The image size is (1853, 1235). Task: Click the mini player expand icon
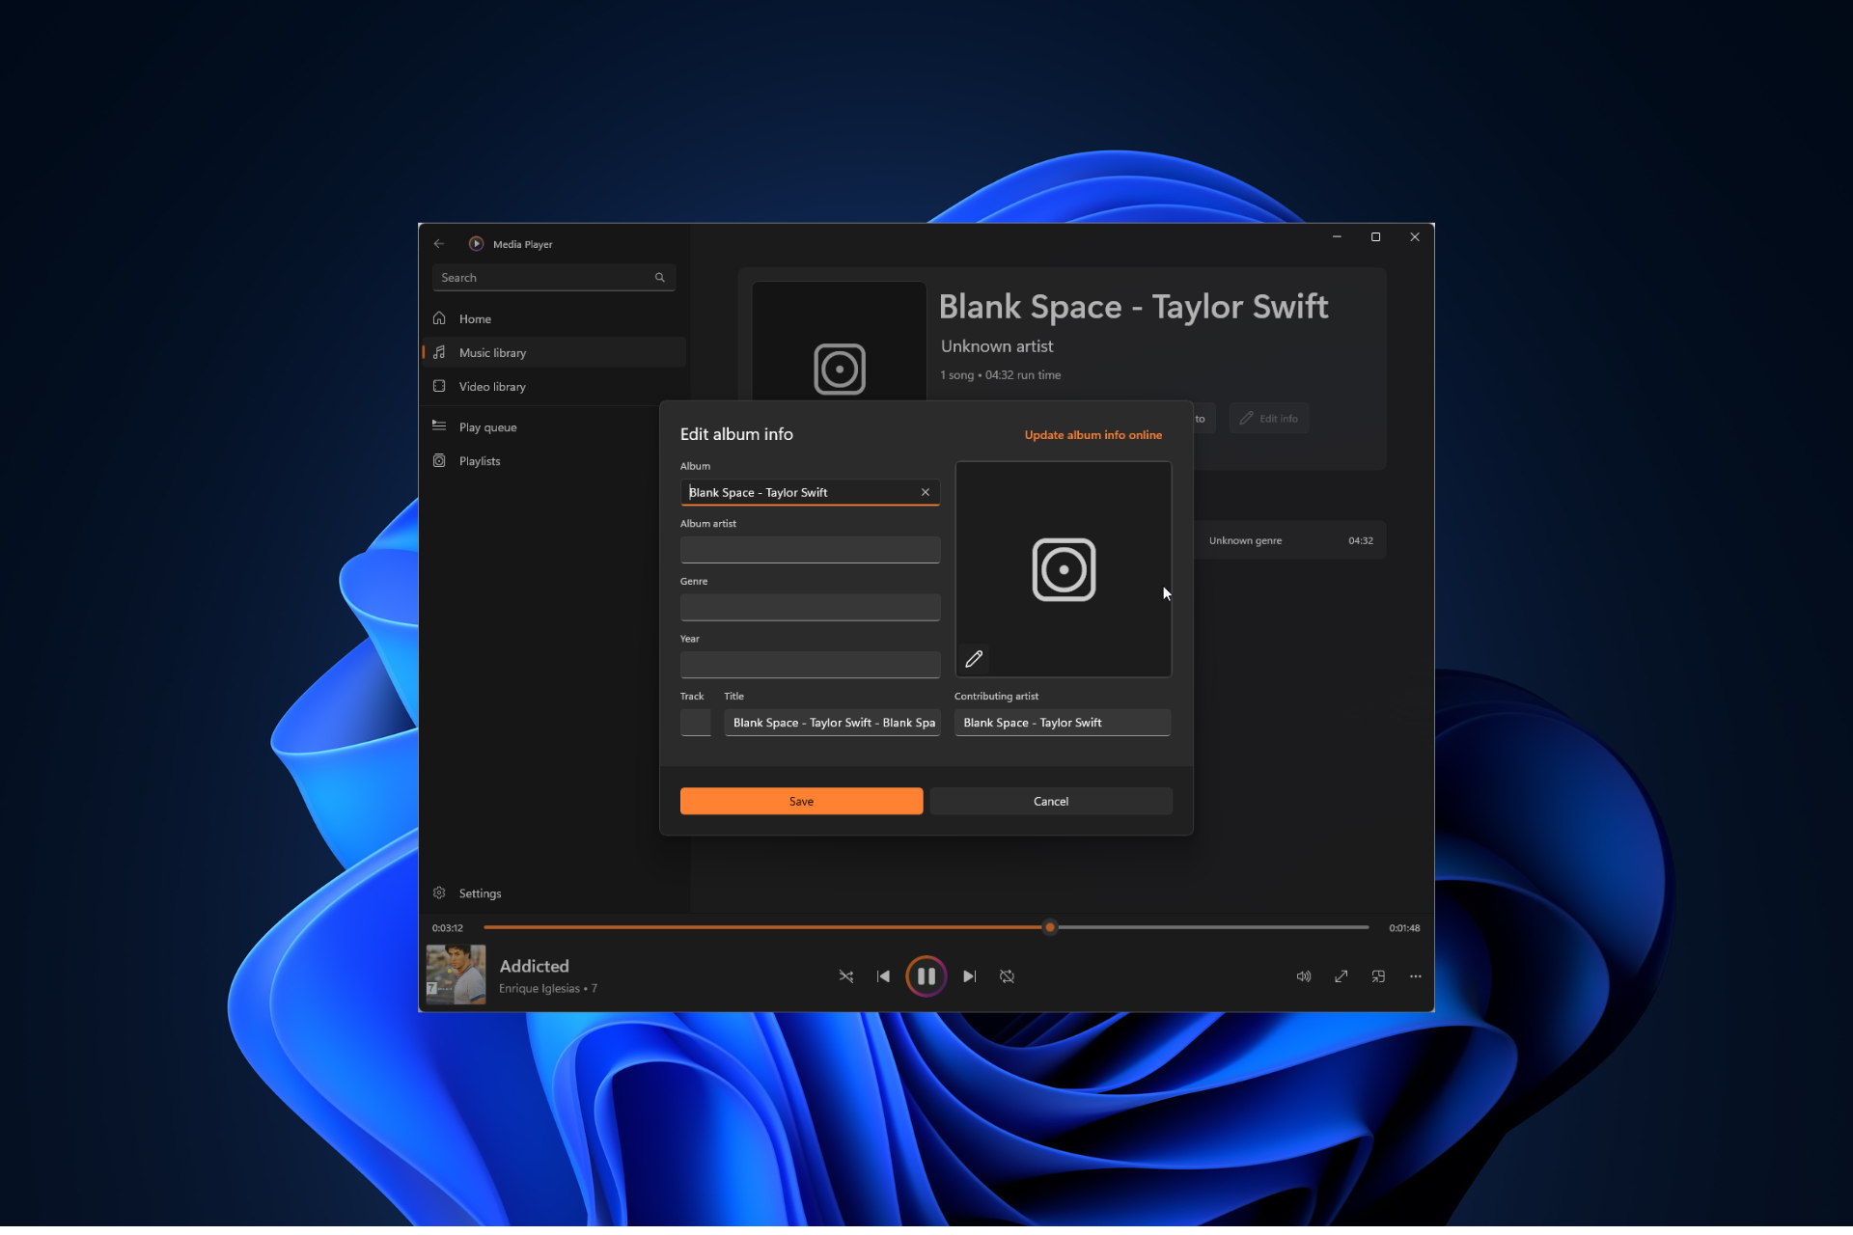[1377, 975]
